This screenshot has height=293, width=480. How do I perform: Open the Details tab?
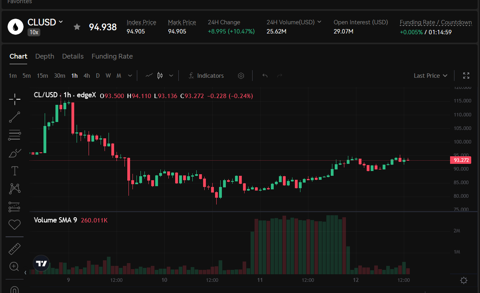(x=73, y=56)
